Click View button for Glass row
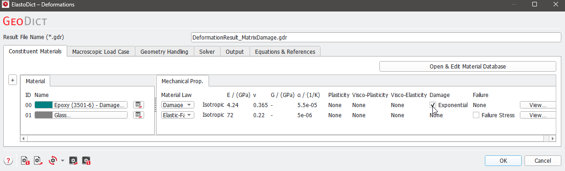Screen dimensions: 565x171 click(x=537, y=115)
